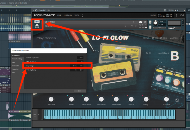Screen dimensions: 190x130
Task: Go to previous snapshot arrow
Action: pos(125,26)
